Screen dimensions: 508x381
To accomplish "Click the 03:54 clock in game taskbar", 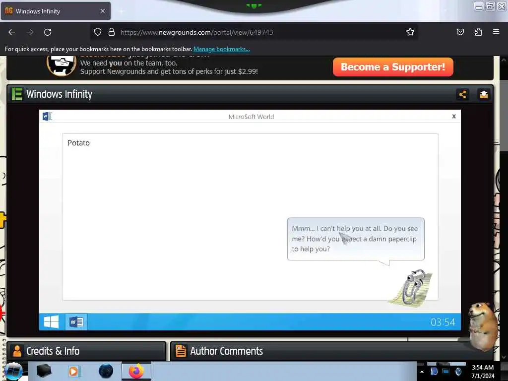I will click(443, 322).
